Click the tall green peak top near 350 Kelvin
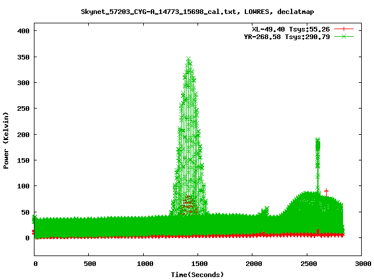The image size is (374, 280). (x=188, y=59)
